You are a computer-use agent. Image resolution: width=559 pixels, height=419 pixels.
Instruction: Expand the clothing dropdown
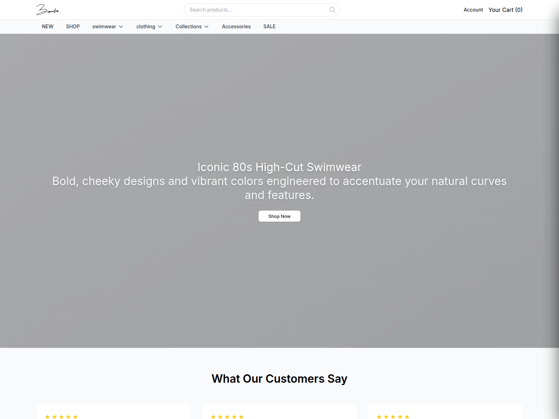click(x=150, y=27)
